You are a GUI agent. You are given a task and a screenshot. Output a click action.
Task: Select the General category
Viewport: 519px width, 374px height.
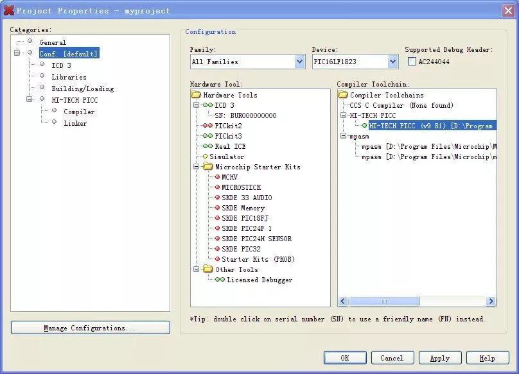tap(53, 42)
